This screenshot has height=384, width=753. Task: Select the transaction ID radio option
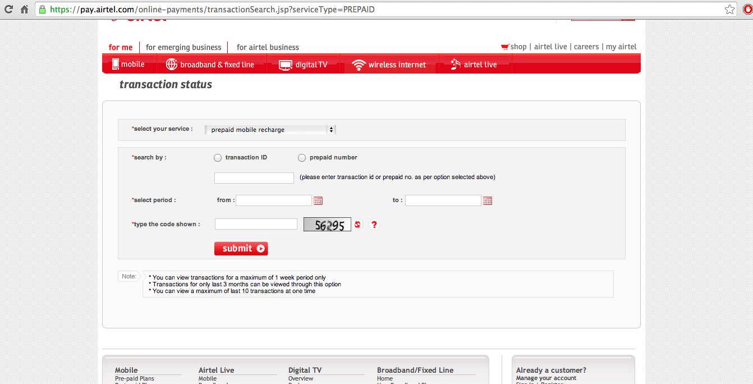(x=218, y=158)
